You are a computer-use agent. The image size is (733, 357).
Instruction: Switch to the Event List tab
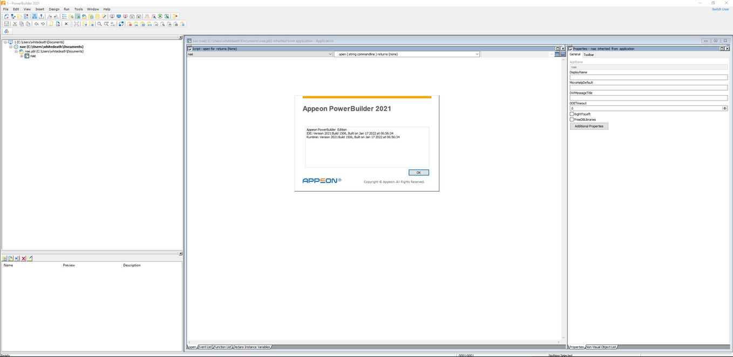pyautogui.click(x=205, y=347)
